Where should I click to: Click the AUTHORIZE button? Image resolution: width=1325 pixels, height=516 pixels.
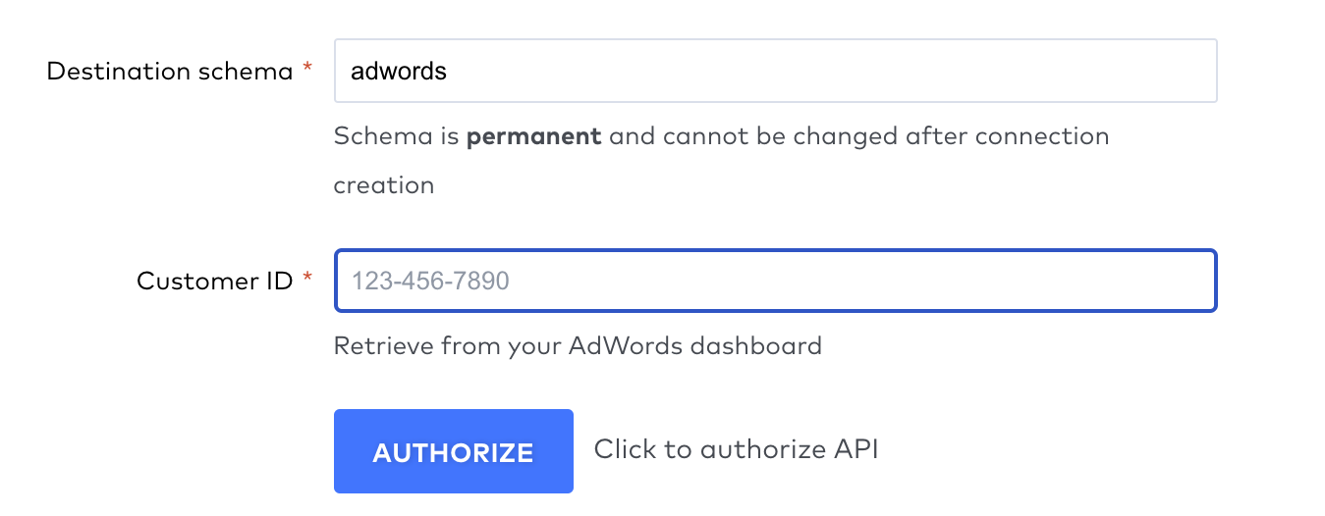click(x=453, y=451)
